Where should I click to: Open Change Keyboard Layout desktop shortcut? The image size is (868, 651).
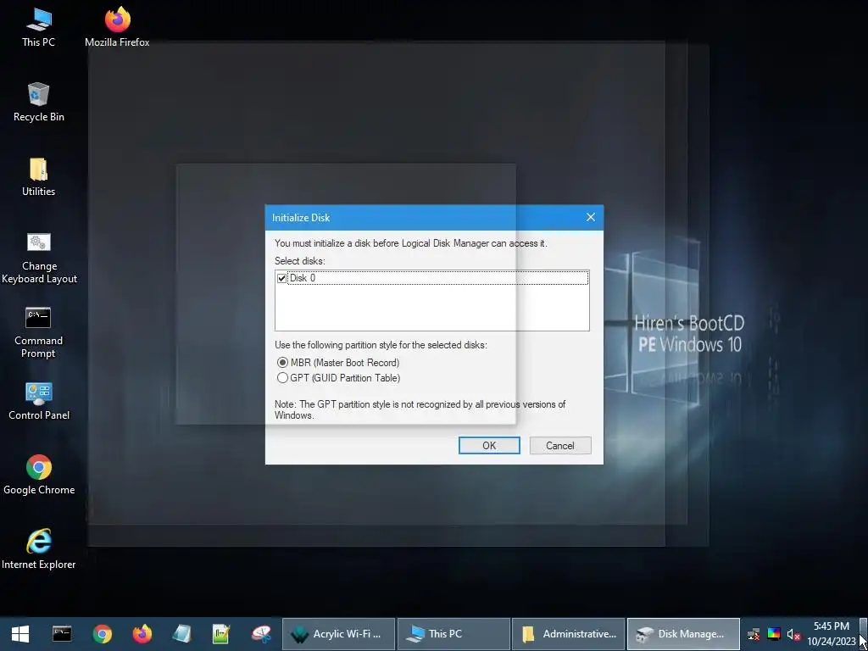[39, 258]
